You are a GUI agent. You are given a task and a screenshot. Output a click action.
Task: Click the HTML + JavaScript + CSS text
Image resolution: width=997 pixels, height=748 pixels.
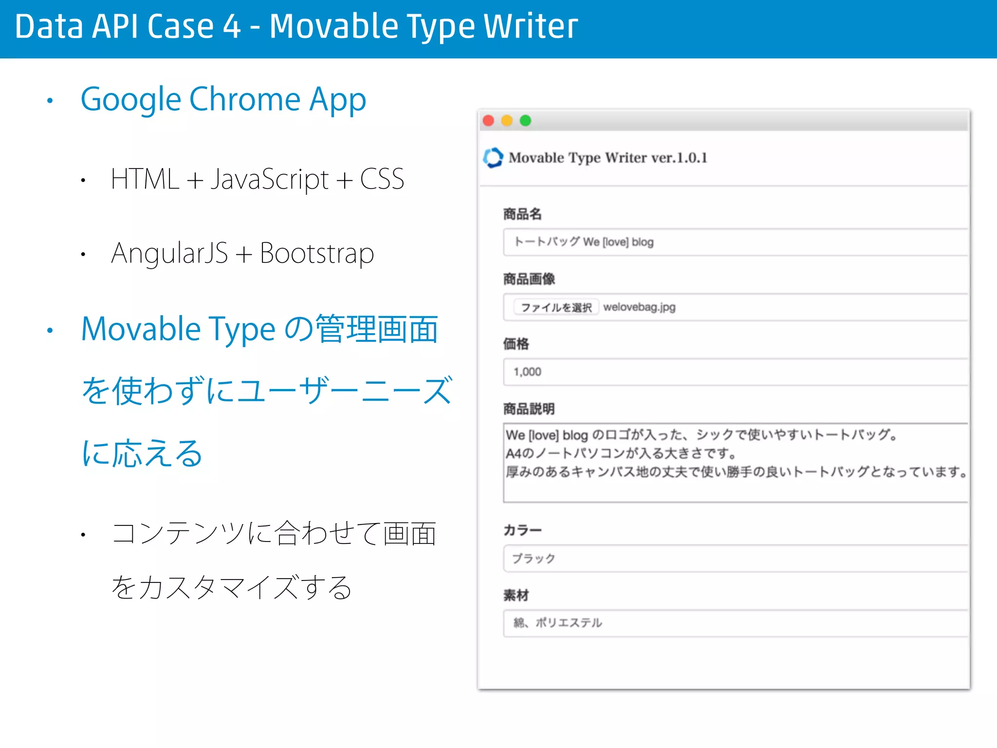pos(258,179)
